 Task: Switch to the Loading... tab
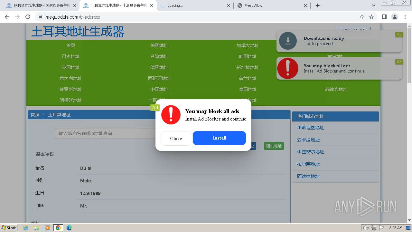click(195, 5)
